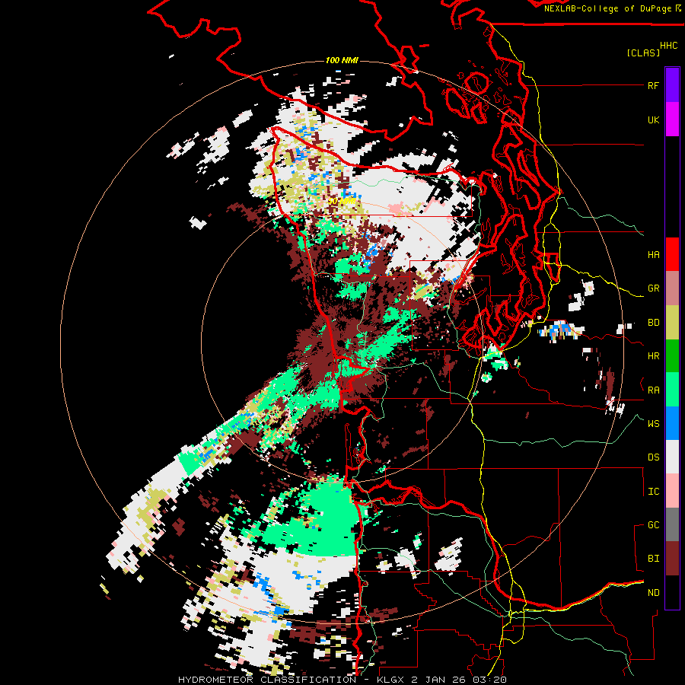Click the '03:20' timestamp text

pos(489,680)
